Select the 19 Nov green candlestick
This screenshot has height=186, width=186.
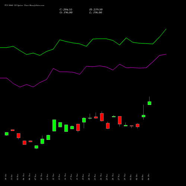tap(84, 120)
